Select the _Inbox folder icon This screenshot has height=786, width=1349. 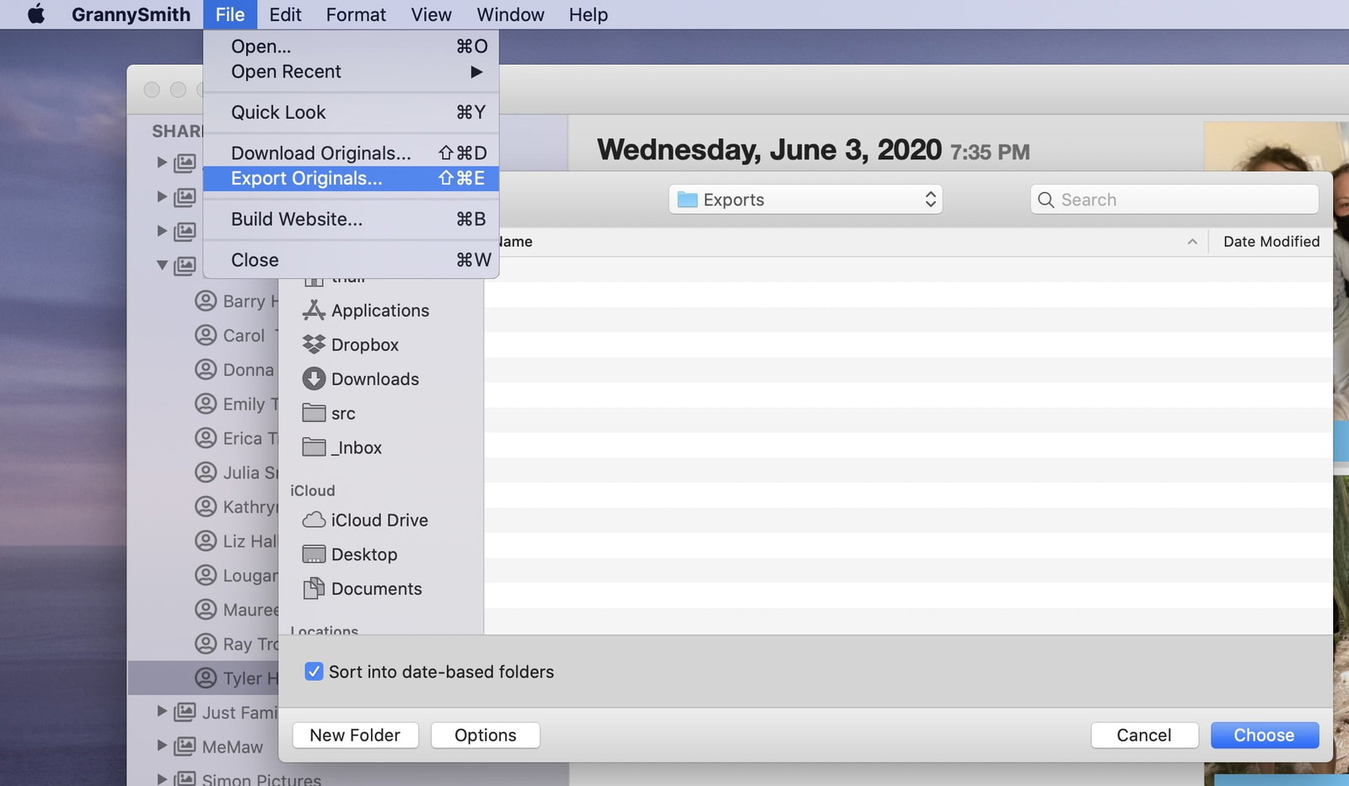click(314, 447)
